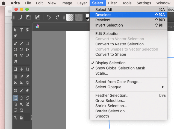This screenshot has height=129, width=174.
Task: Save document with floppy disk icon
Action: coord(38,17)
